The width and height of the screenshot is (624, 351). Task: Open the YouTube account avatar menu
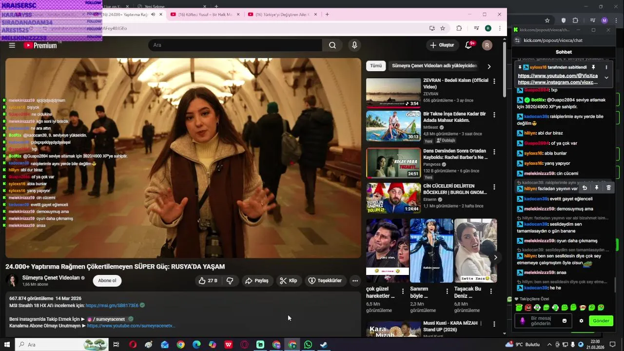tap(487, 45)
